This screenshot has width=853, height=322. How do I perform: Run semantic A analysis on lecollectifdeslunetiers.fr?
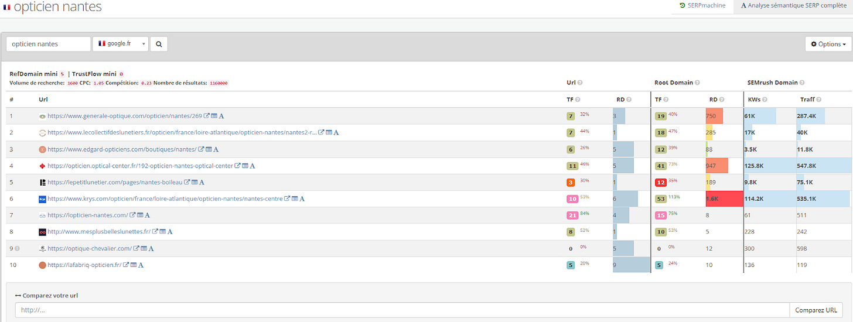[x=336, y=133]
